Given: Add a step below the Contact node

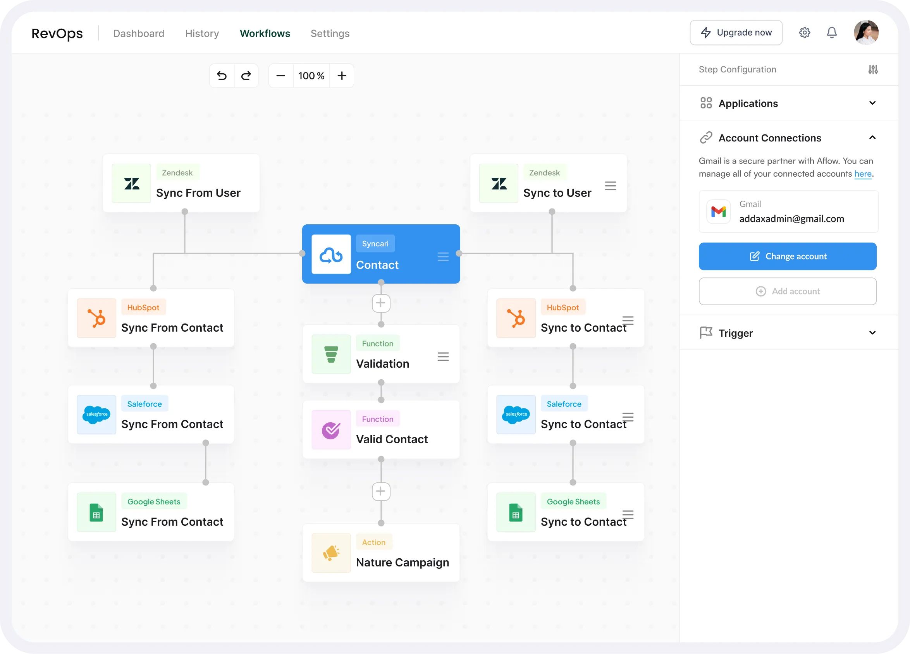Looking at the screenshot, I should 381,303.
